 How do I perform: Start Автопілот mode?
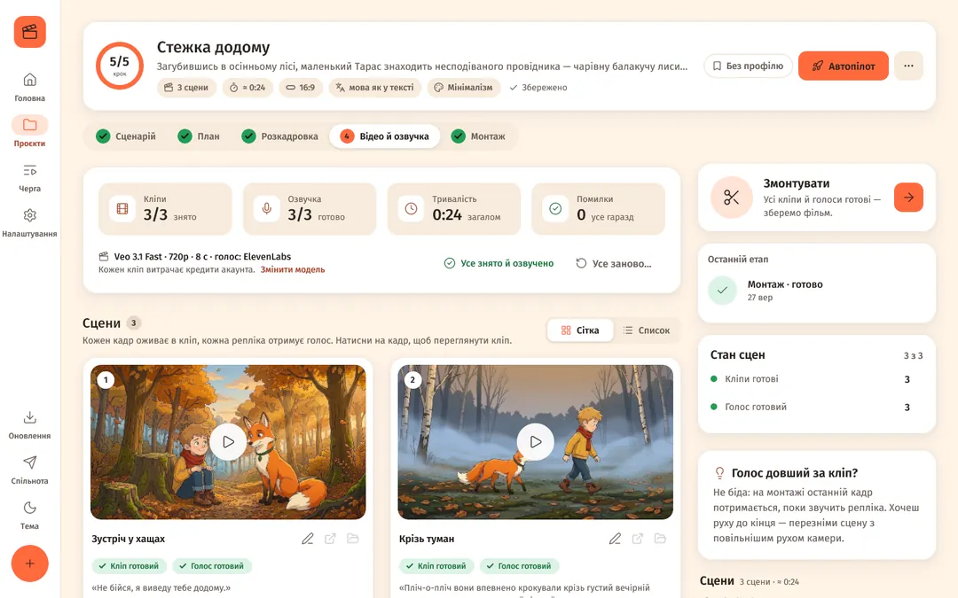pos(844,66)
